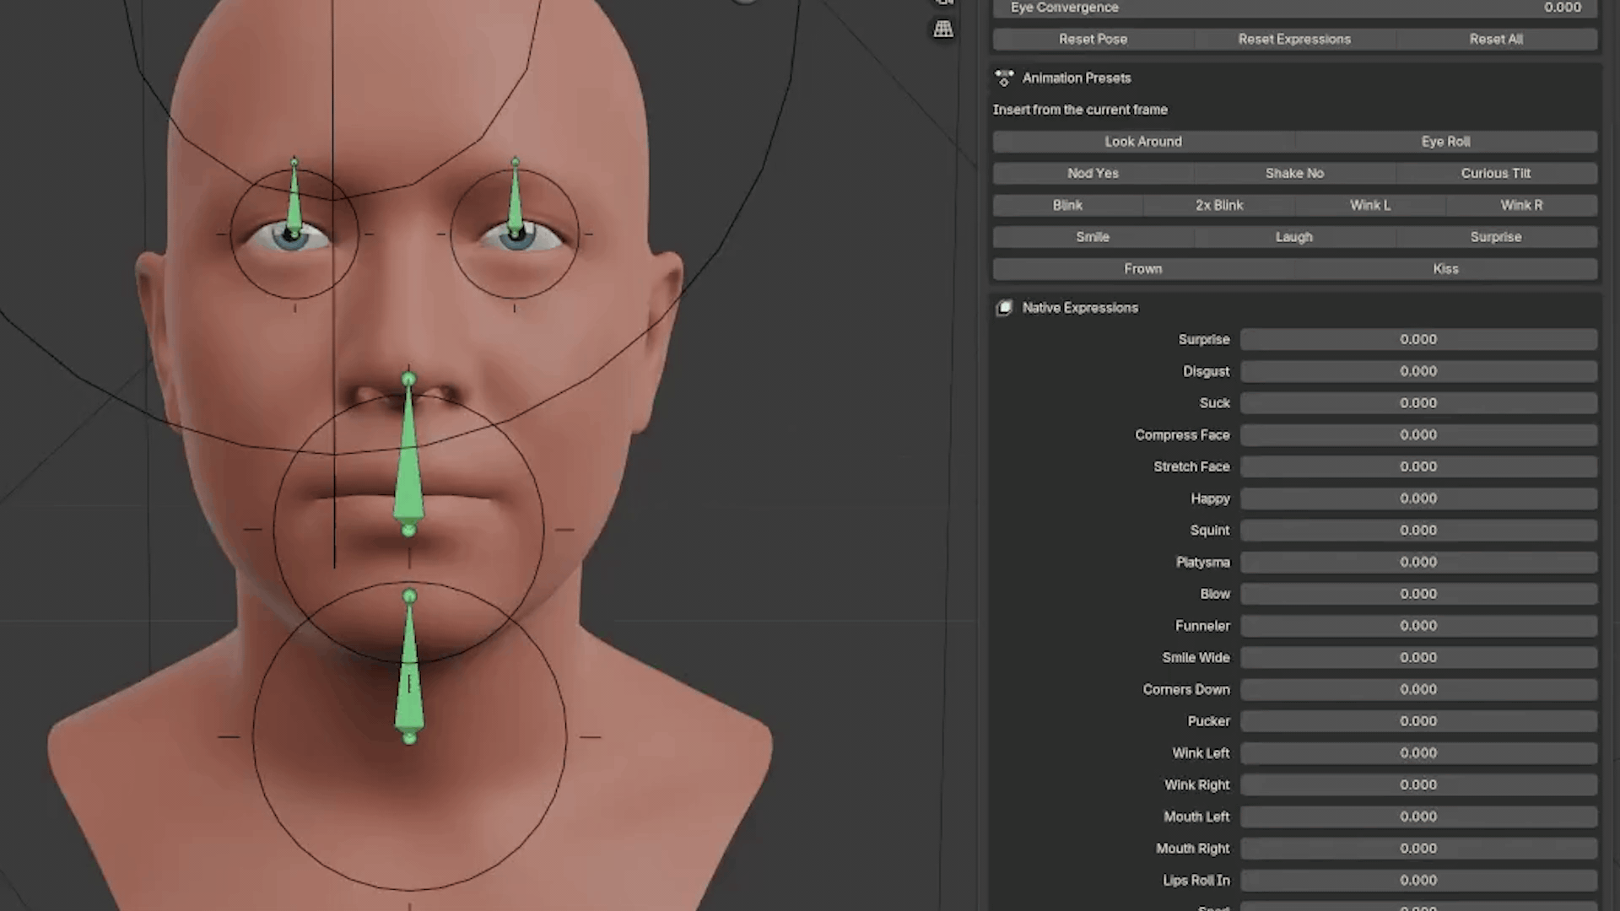
Task: Adjust the Stretch Face slider
Action: (1419, 466)
